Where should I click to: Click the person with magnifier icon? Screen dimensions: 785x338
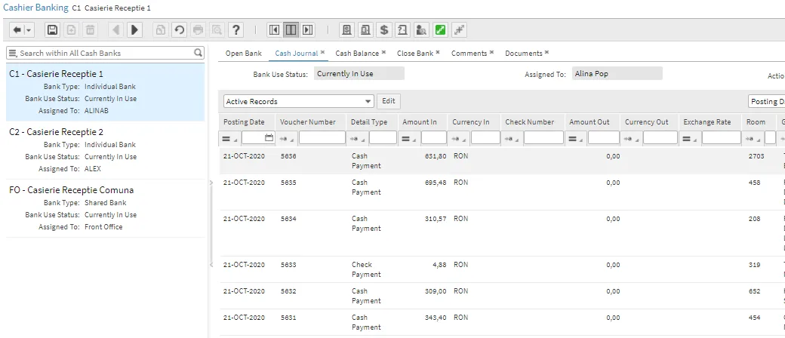421,30
